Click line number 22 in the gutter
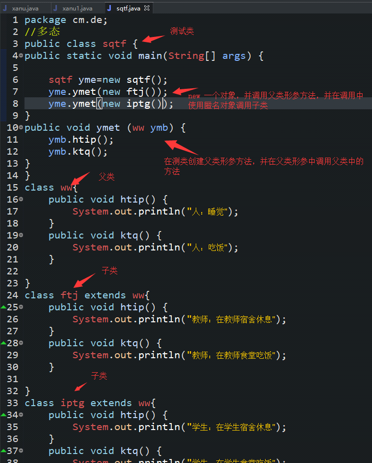Screen dimensions: 372x463 [12, 271]
